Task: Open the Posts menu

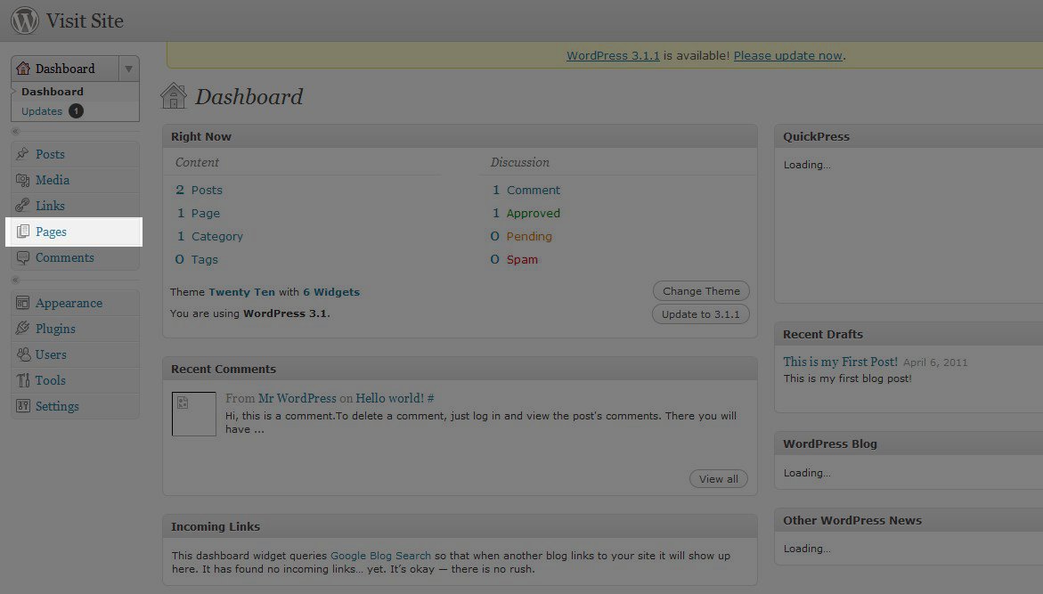Action: [50, 154]
